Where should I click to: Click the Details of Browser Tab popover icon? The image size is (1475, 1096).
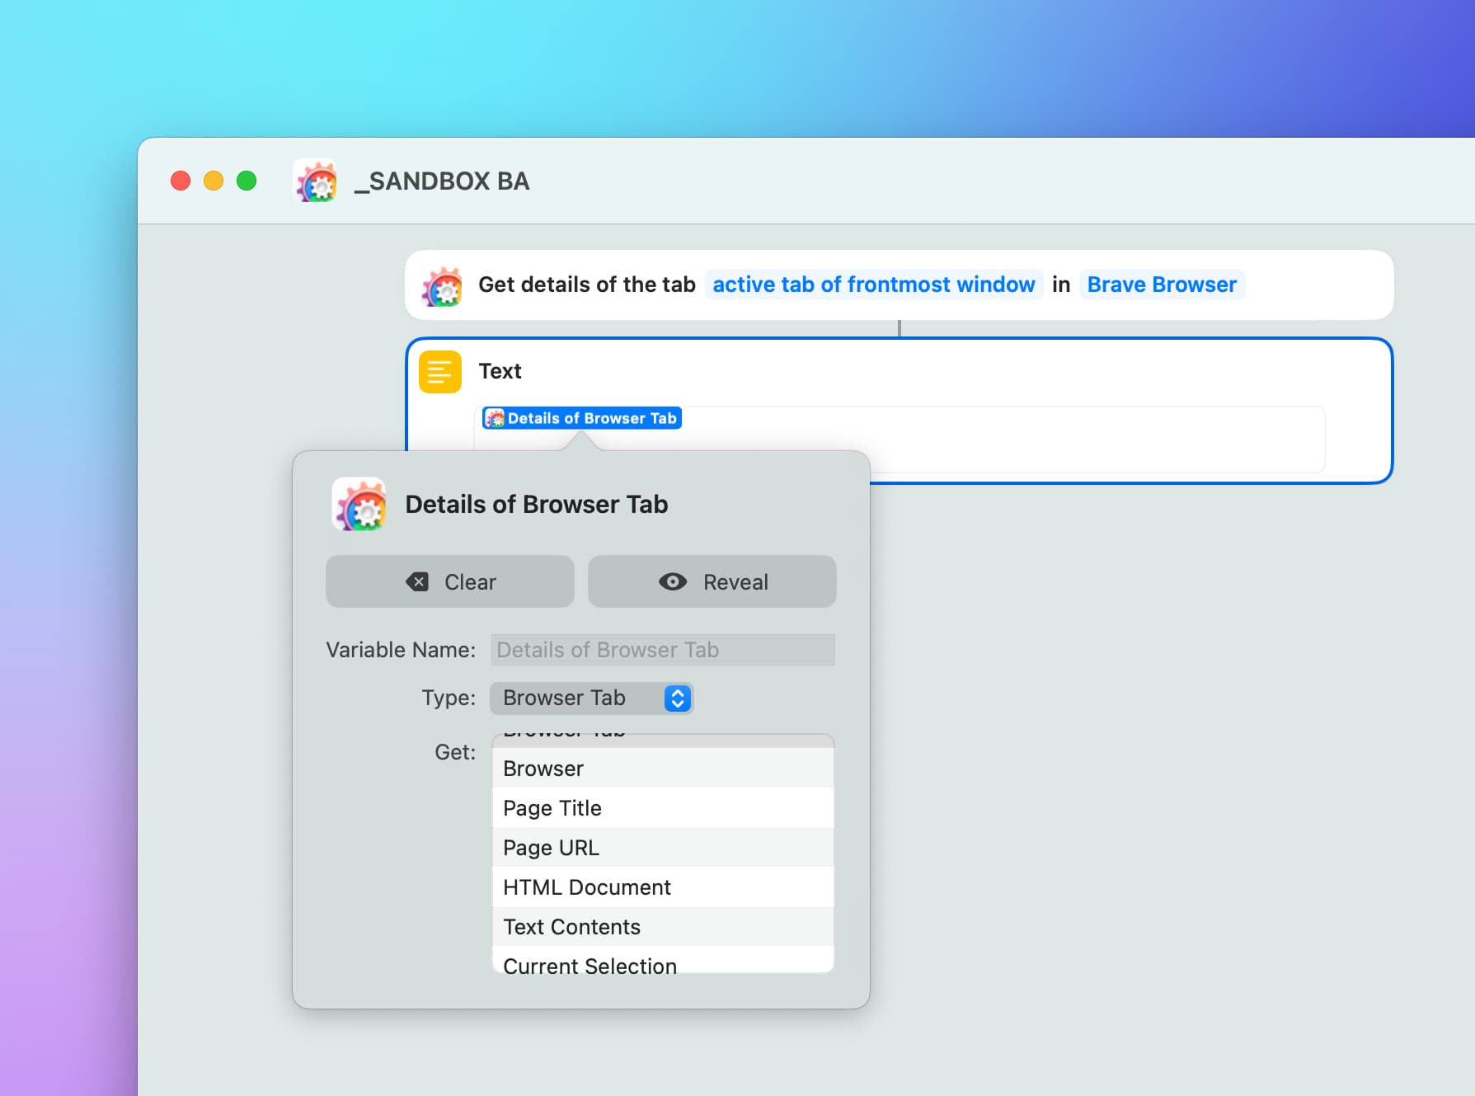coord(359,505)
